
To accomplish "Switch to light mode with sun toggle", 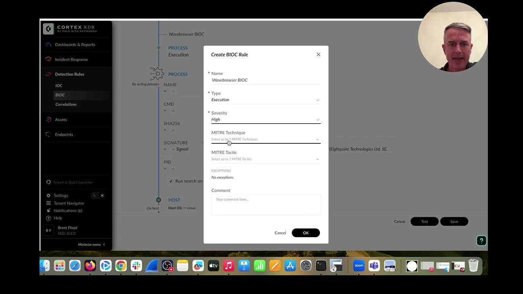I will 102,196.
